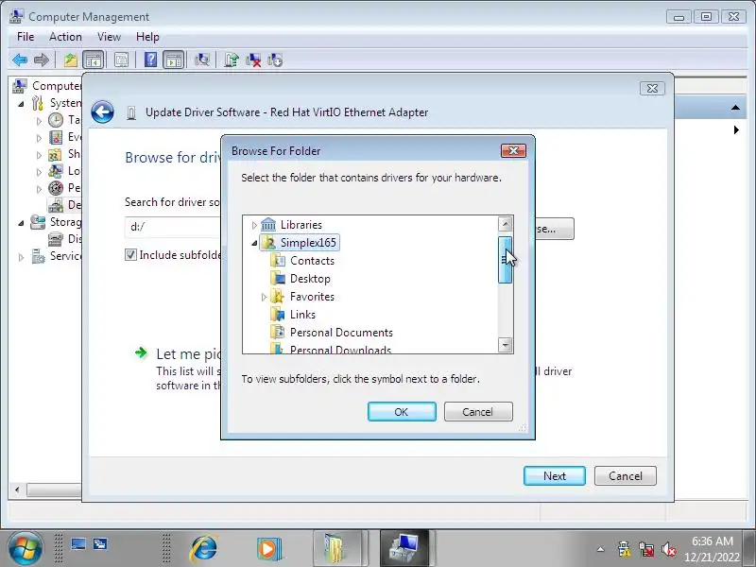Click the Back arrow in the Computer Management toolbar
Image resolution: width=756 pixels, height=567 pixels.
[x=20, y=60]
